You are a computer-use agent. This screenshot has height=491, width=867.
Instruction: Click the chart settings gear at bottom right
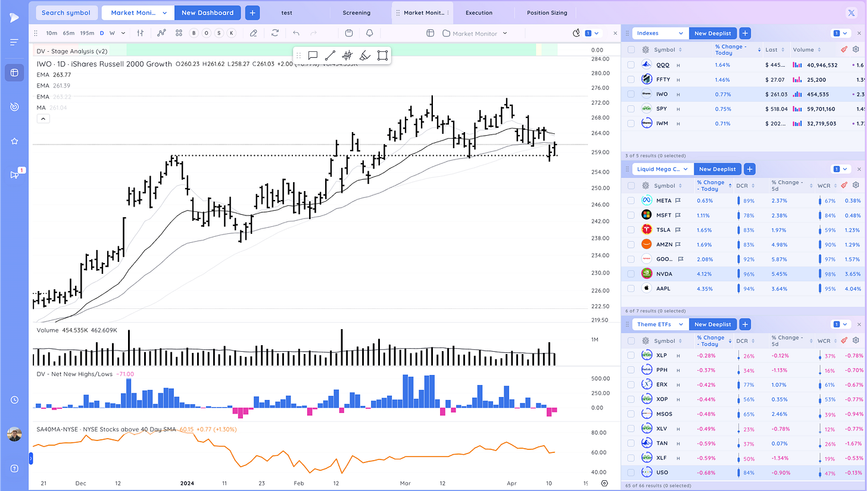tap(605, 483)
